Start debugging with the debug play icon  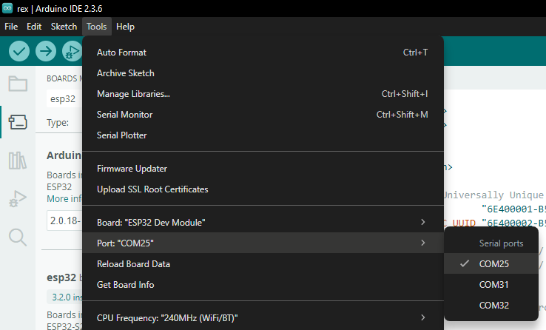72,52
